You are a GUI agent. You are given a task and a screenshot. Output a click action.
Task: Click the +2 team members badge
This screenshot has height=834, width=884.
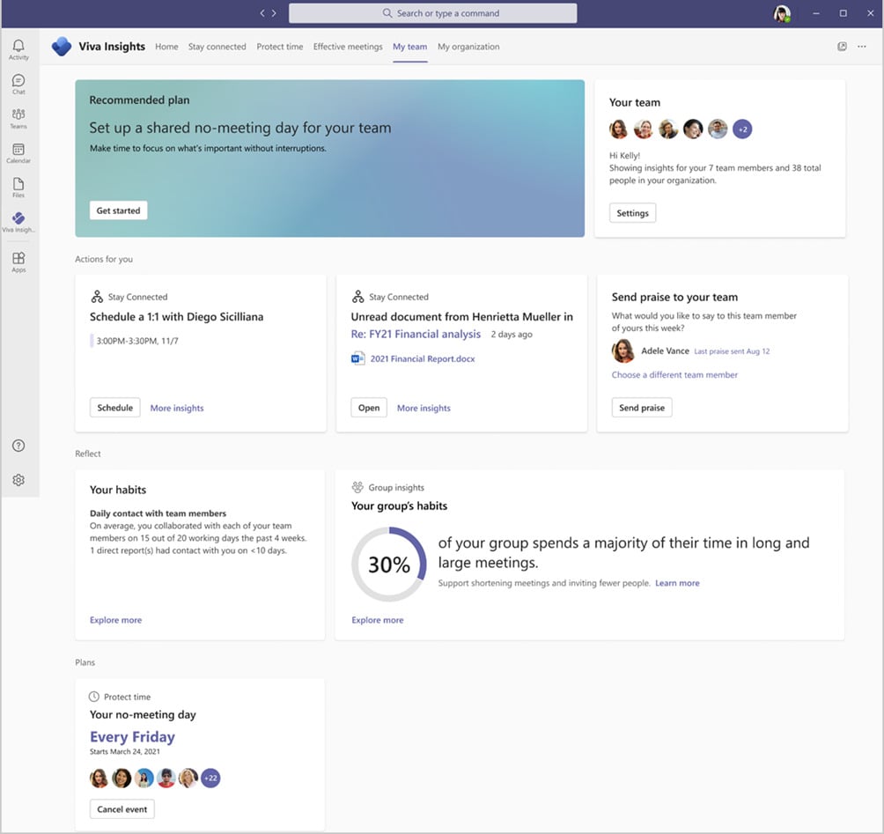pos(742,129)
